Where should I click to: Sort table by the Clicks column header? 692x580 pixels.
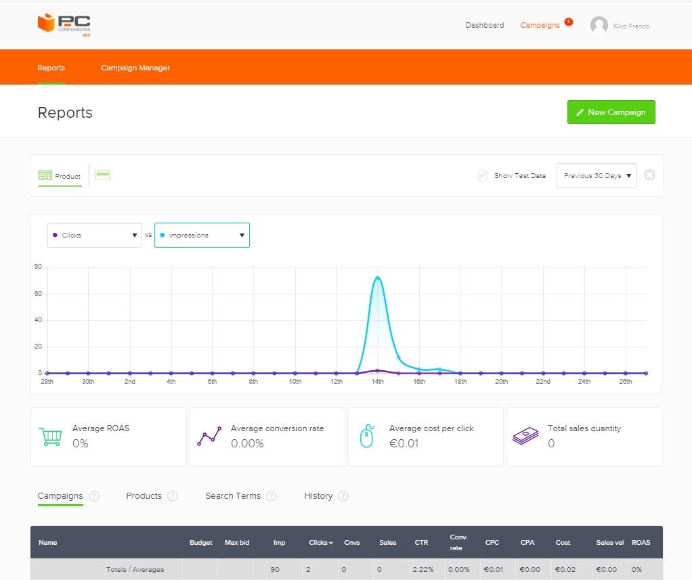pos(320,543)
